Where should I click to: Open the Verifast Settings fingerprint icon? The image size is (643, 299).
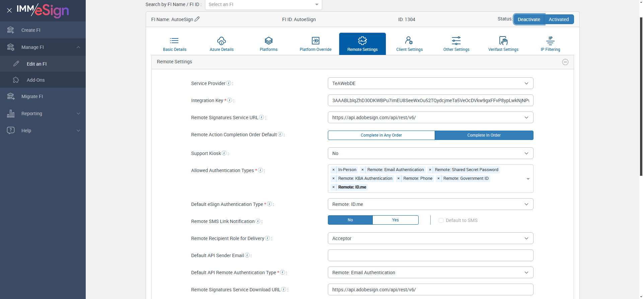pos(503,41)
